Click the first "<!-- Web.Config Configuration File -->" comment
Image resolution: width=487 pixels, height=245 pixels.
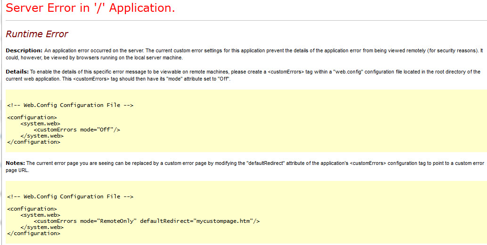click(x=70, y=105)
